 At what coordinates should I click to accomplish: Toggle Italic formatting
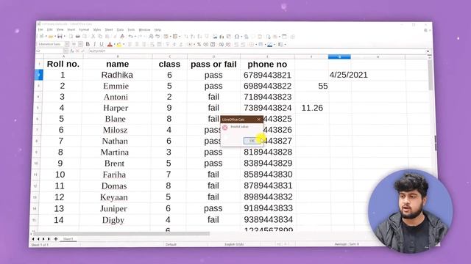pos(95,44)
